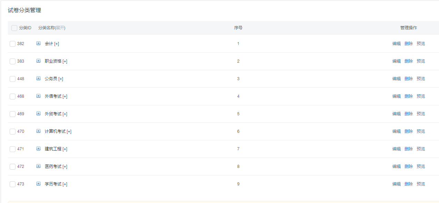Viewport: 439px width, 203px height.
Task: Click 删除 on the 学历考试 row
Action: [x=408, y=184]
